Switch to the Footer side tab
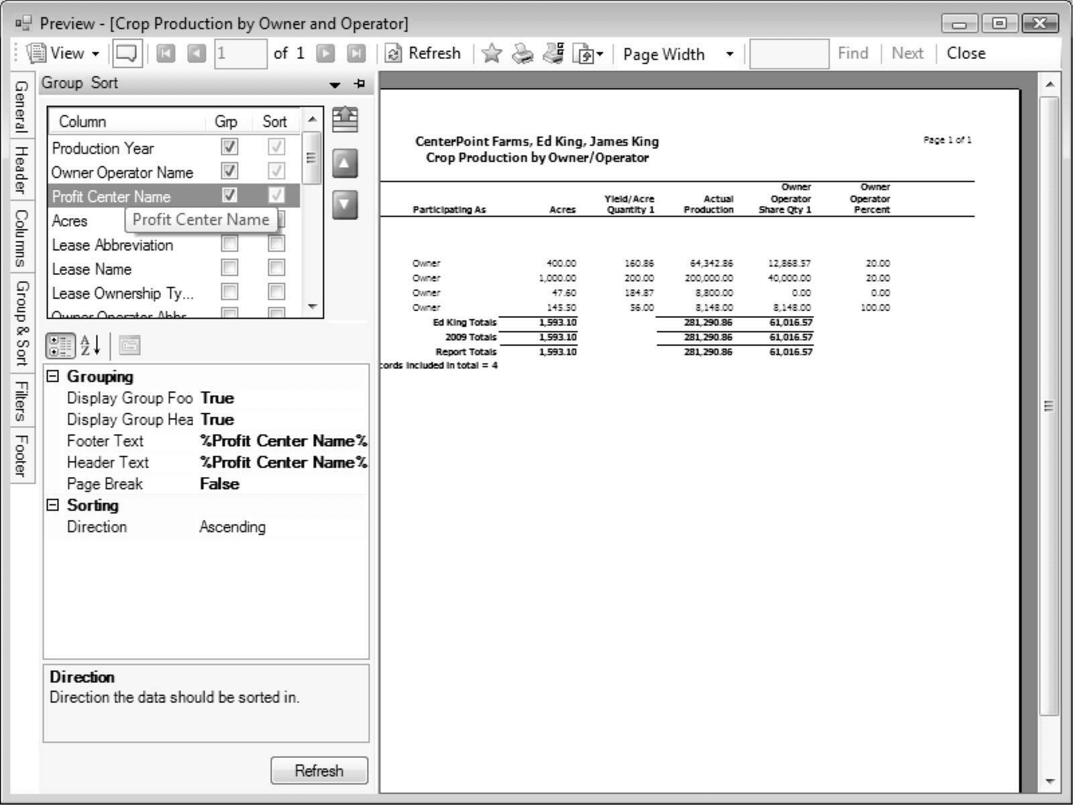 click(x=22, y=455)
